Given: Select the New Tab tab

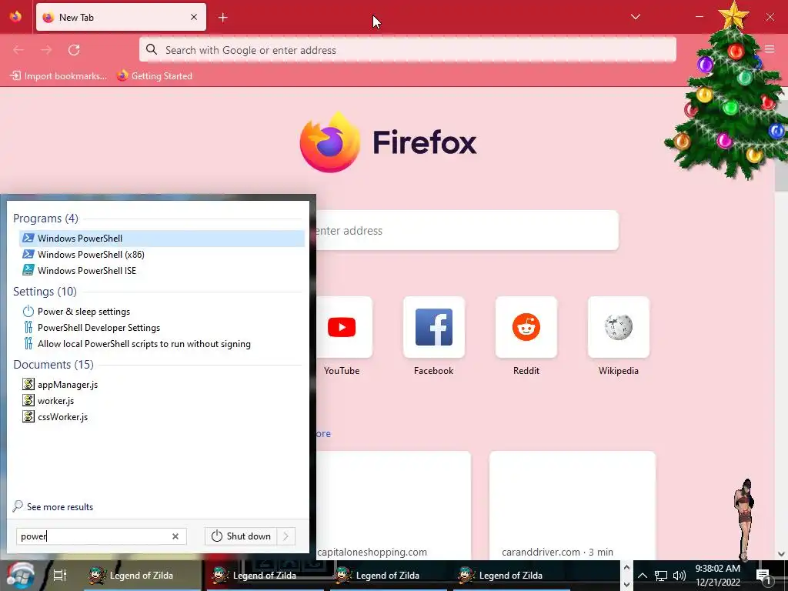Looking at the screenshot, I should coord(121,17).
